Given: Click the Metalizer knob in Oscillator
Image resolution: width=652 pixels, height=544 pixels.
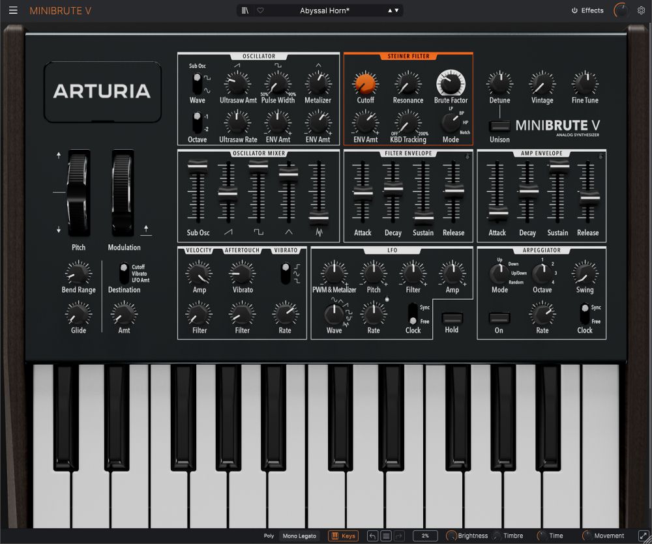Looking at the screenshot, I should pos(318,83).
